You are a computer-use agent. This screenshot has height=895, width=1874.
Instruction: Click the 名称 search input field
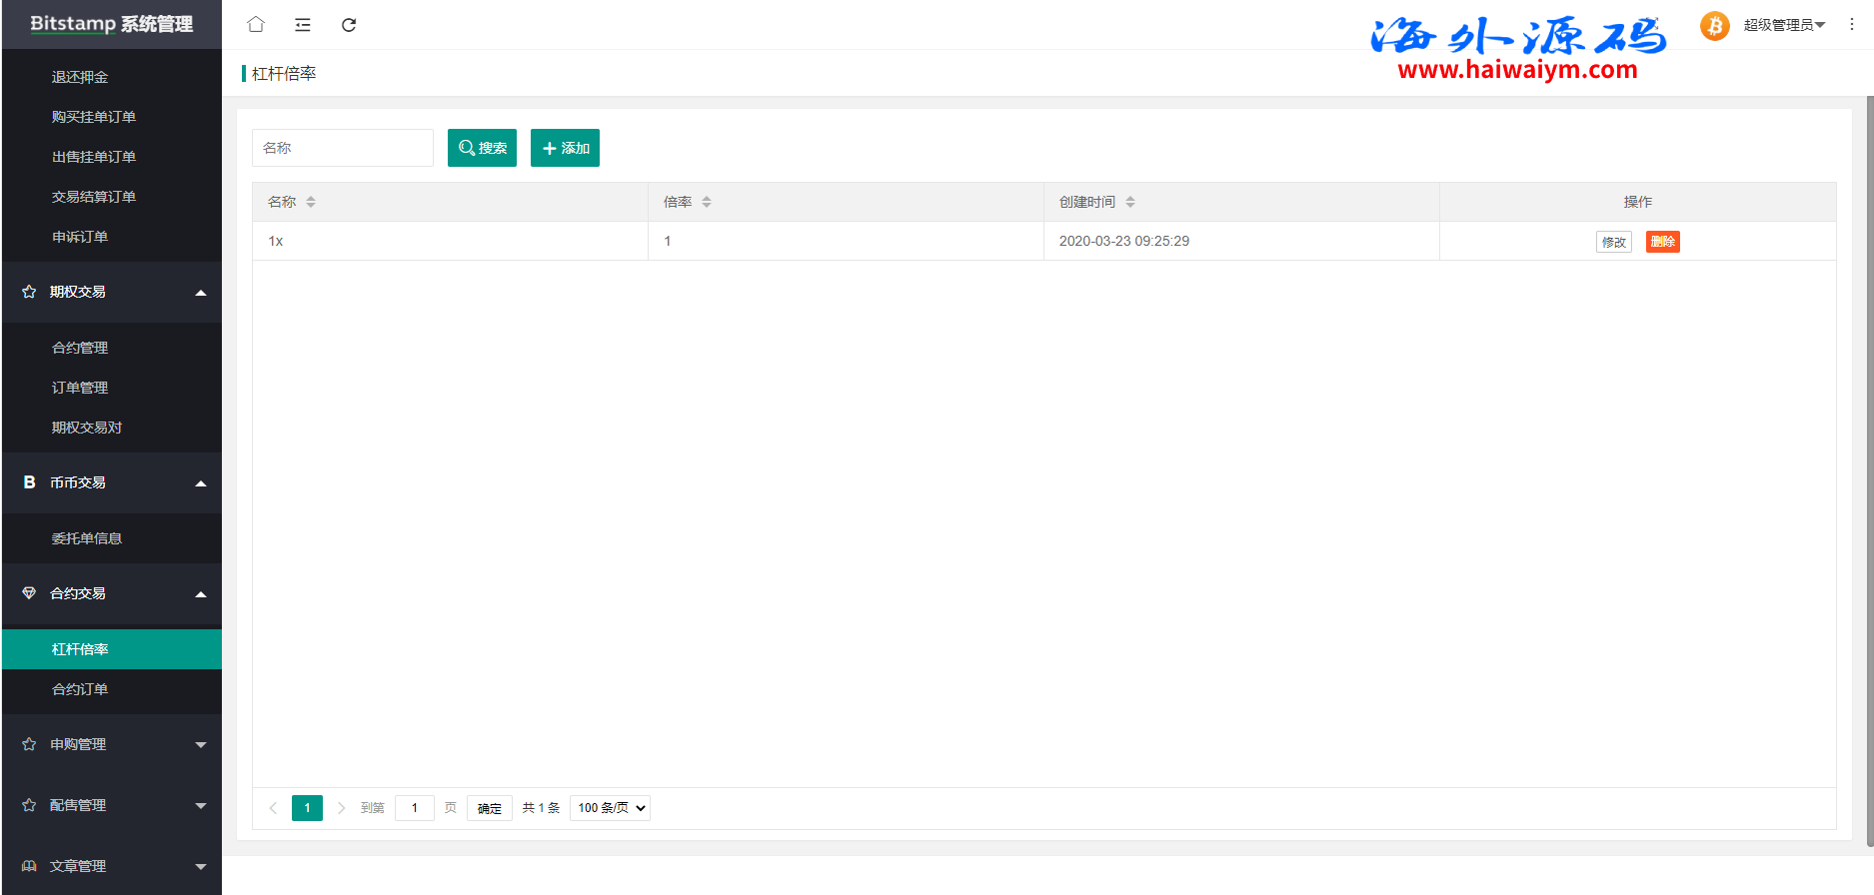click(342, 148)
